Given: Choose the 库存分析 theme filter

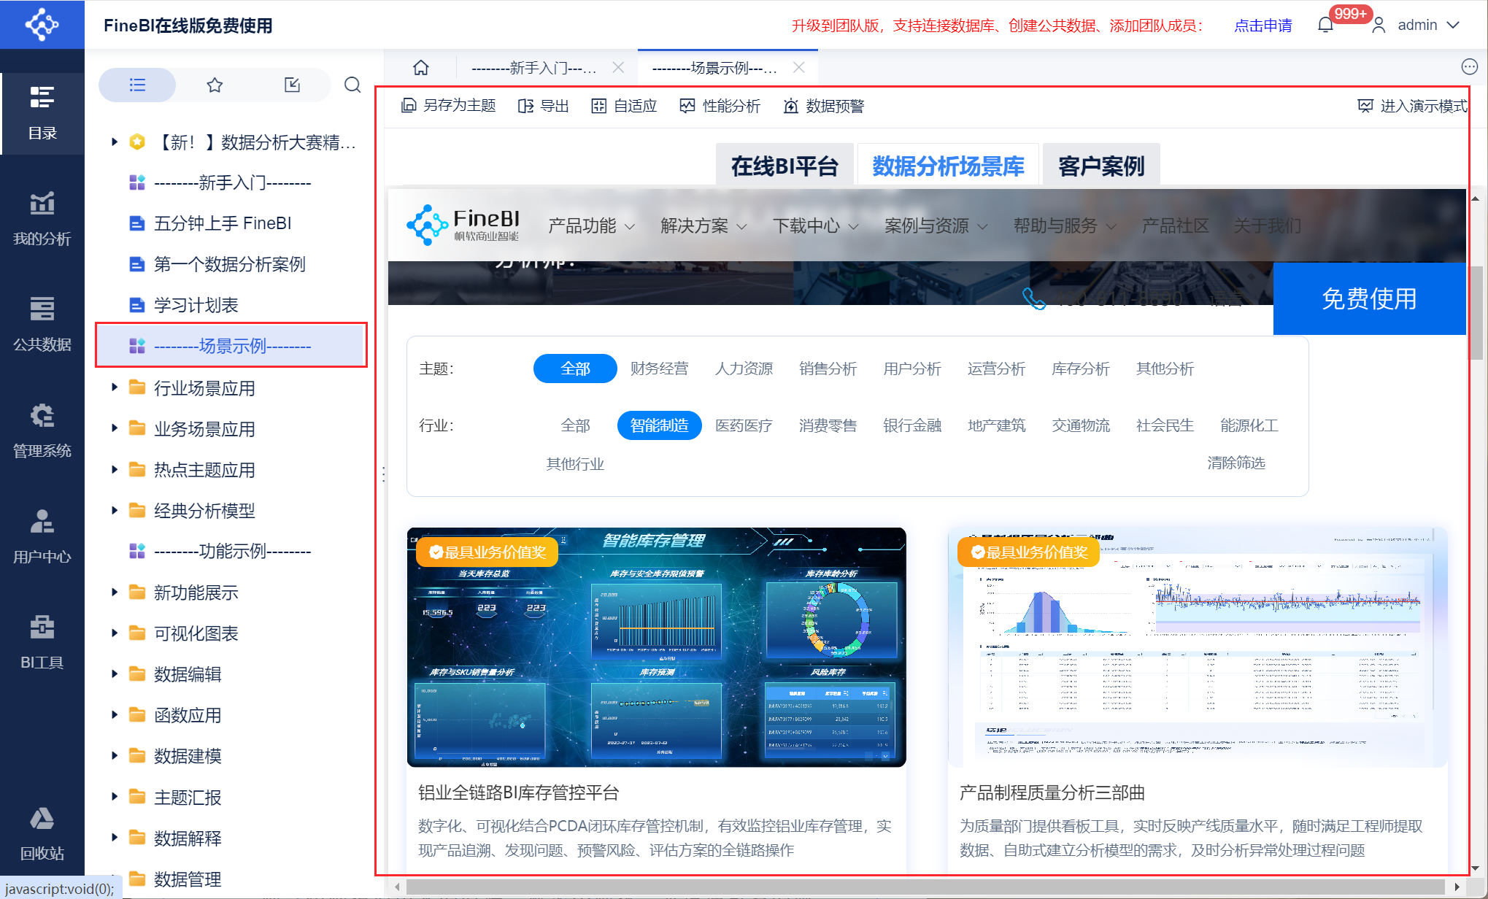Looking at the screenshot, I should coord(1080,369).
